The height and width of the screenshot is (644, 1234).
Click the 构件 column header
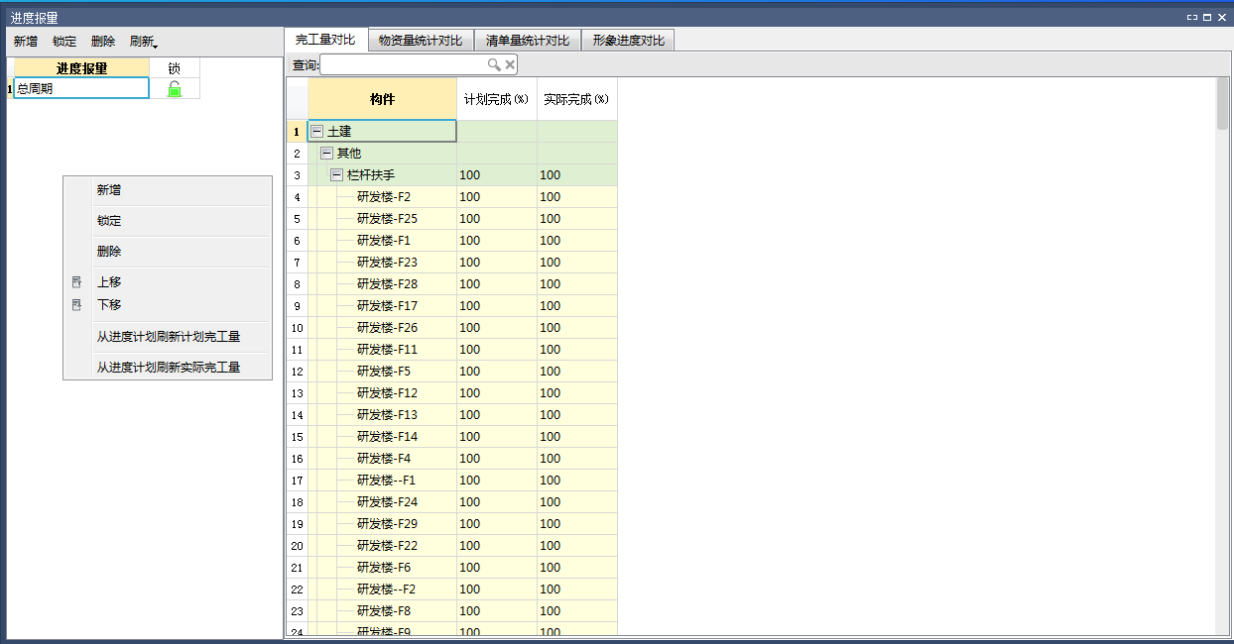383,99
